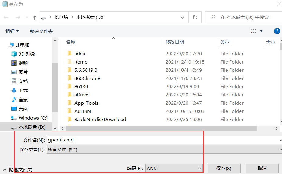The image size is (282, 174).
Task: Select the .idea folder
Action: [80, 54]
